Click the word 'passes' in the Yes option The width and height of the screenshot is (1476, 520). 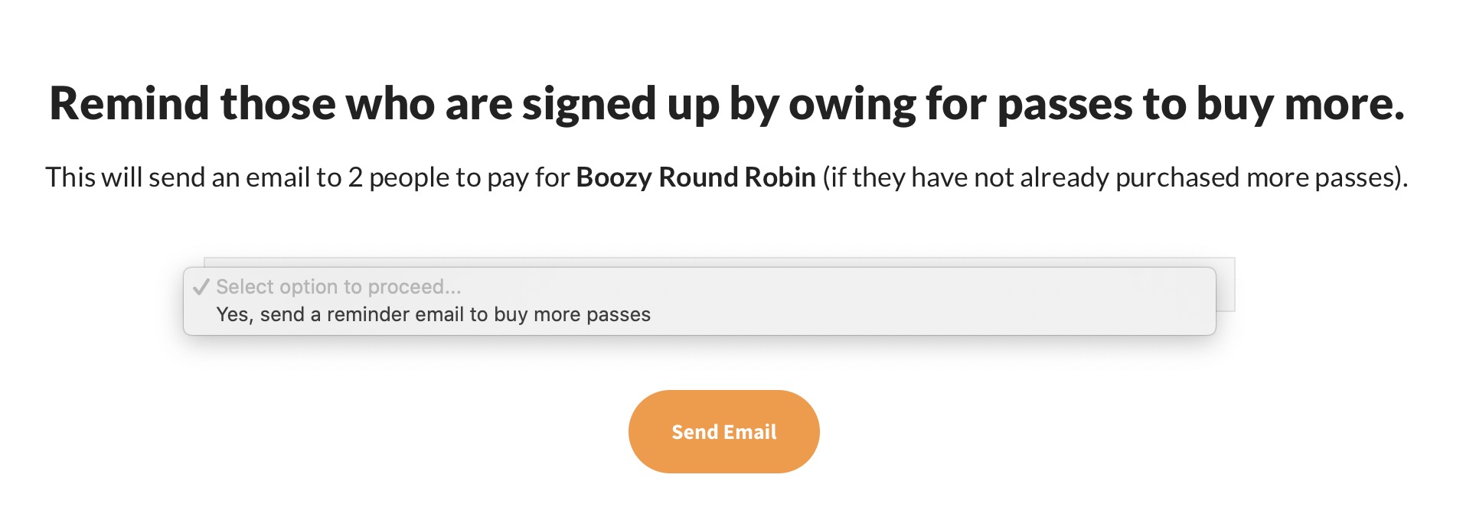pos(618,315)
